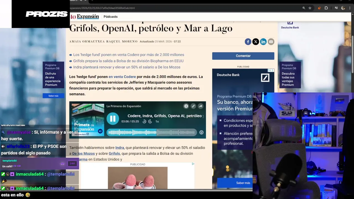Seek in the podcast waveform bar
The width and height of the screenshot is (354, 199).
pyautogui.click(x=152, y=132)
